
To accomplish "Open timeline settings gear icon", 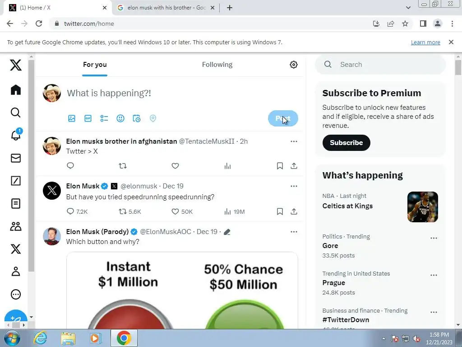I will point(293,65).
